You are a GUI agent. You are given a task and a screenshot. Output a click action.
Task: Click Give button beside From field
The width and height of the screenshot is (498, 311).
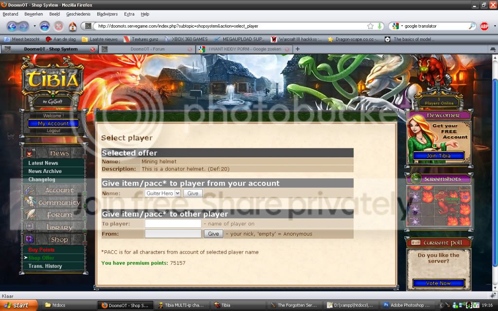coord(213,234)
